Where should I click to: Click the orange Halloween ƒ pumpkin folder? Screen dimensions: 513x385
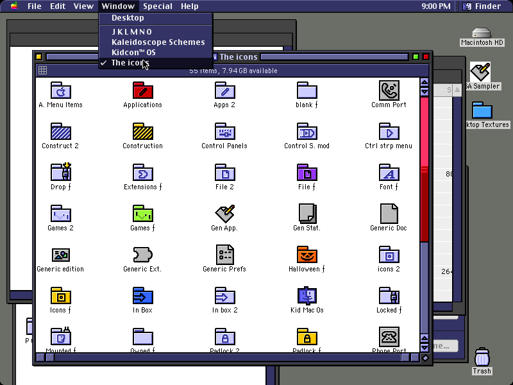pyautogui.click(x=307, y=254)
